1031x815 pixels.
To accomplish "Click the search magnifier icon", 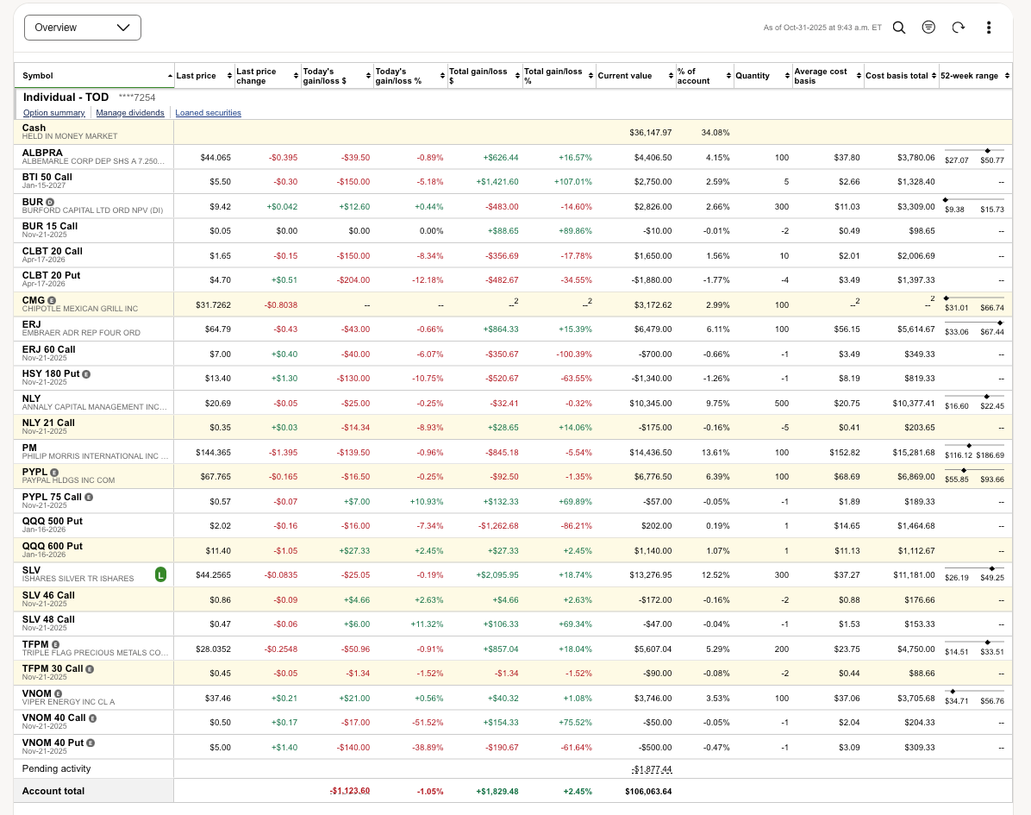I will pos(898,28).
